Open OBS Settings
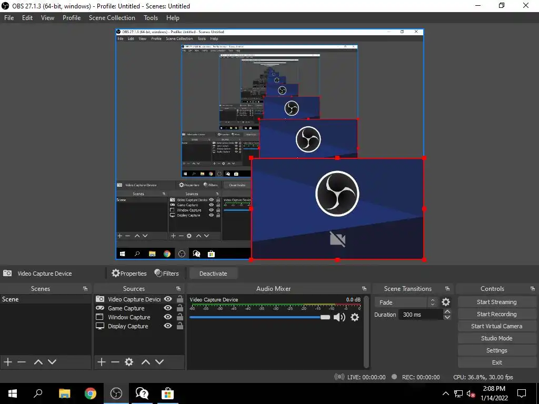539x404 pixels. click(x=496, y=350)
